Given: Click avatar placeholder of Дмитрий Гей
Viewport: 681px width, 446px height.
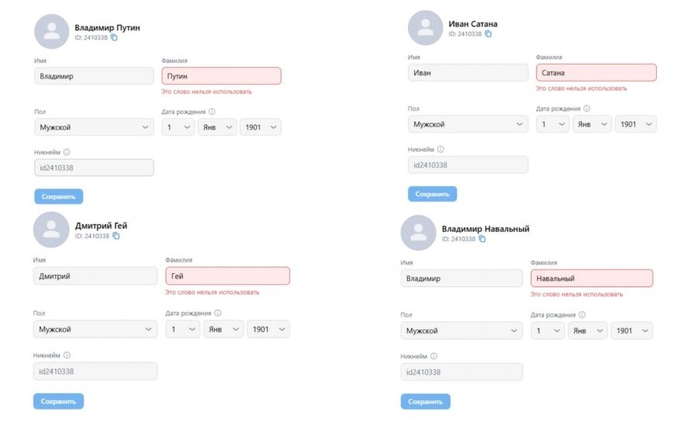Looking at the screenshot, I should coord(51,230).
